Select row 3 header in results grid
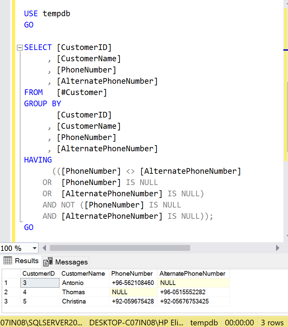288x327 pixels. point(11,301)
